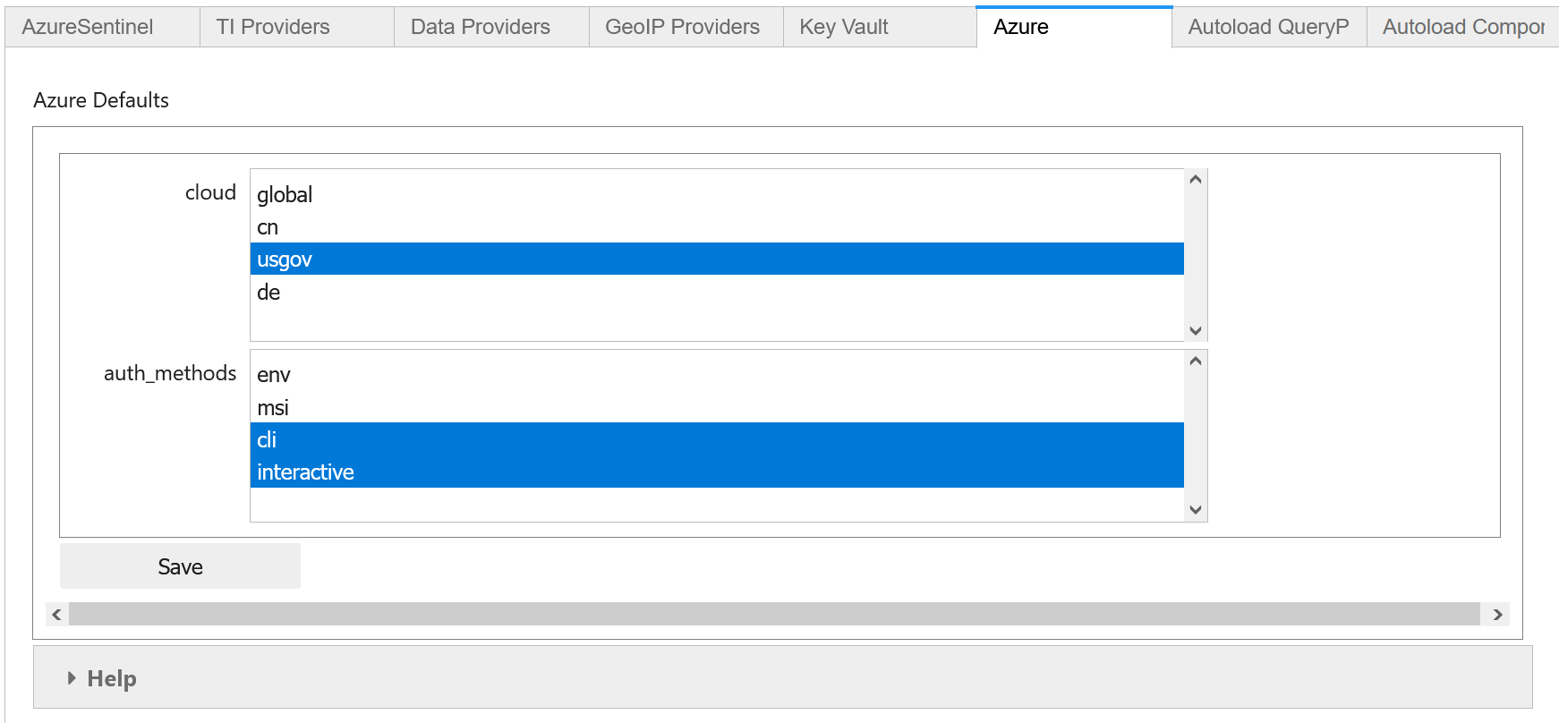Select 'env' in the auth_methods list
1559x723 pixels.
click(717, 375)
